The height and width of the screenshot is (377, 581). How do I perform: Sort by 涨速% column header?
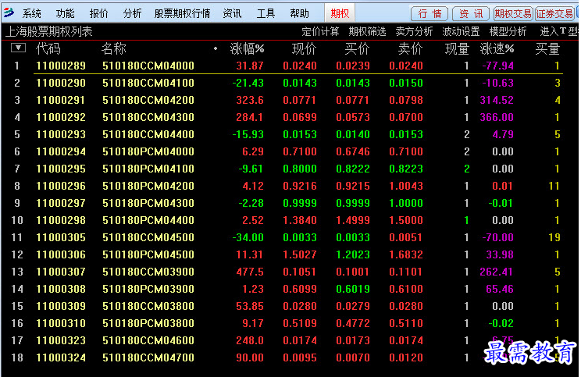(497, 48)
